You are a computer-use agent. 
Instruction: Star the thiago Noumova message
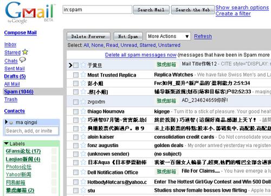click(x=83, y=111)
